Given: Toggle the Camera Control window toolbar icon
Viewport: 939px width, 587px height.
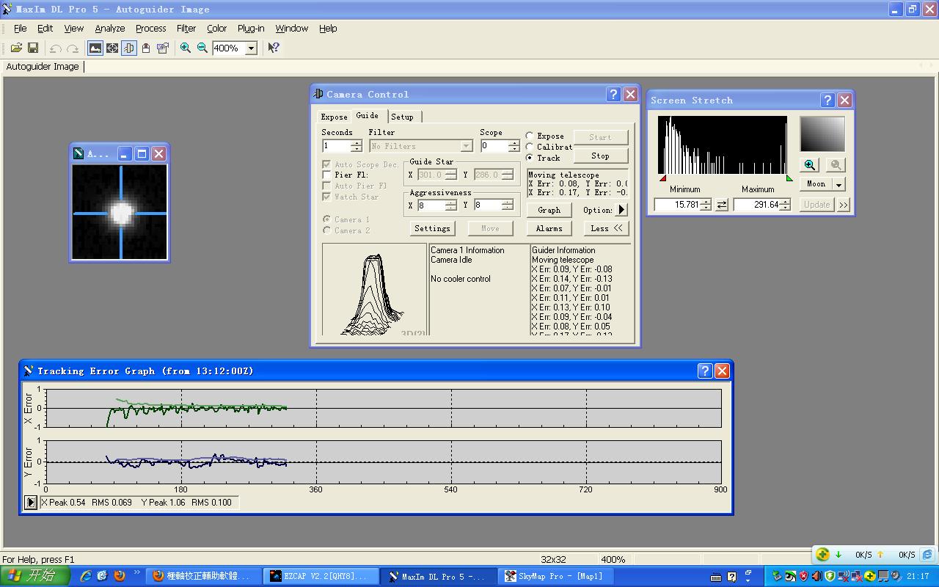Looking at the screenshot, I should (x=129, y=48).
